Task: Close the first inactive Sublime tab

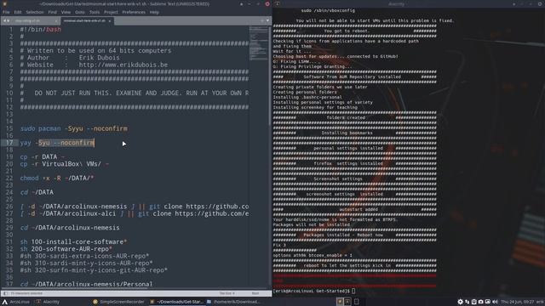Action: pyautogui.click(x=56, y=21)
